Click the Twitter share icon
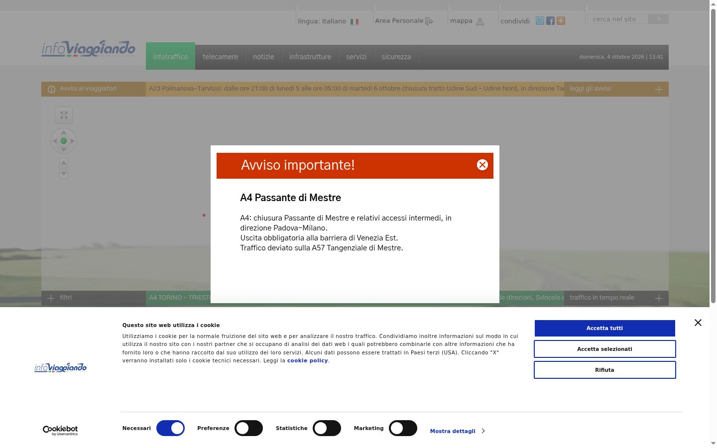Viewport: 717px width, 448px height. (x=540, y=21)
